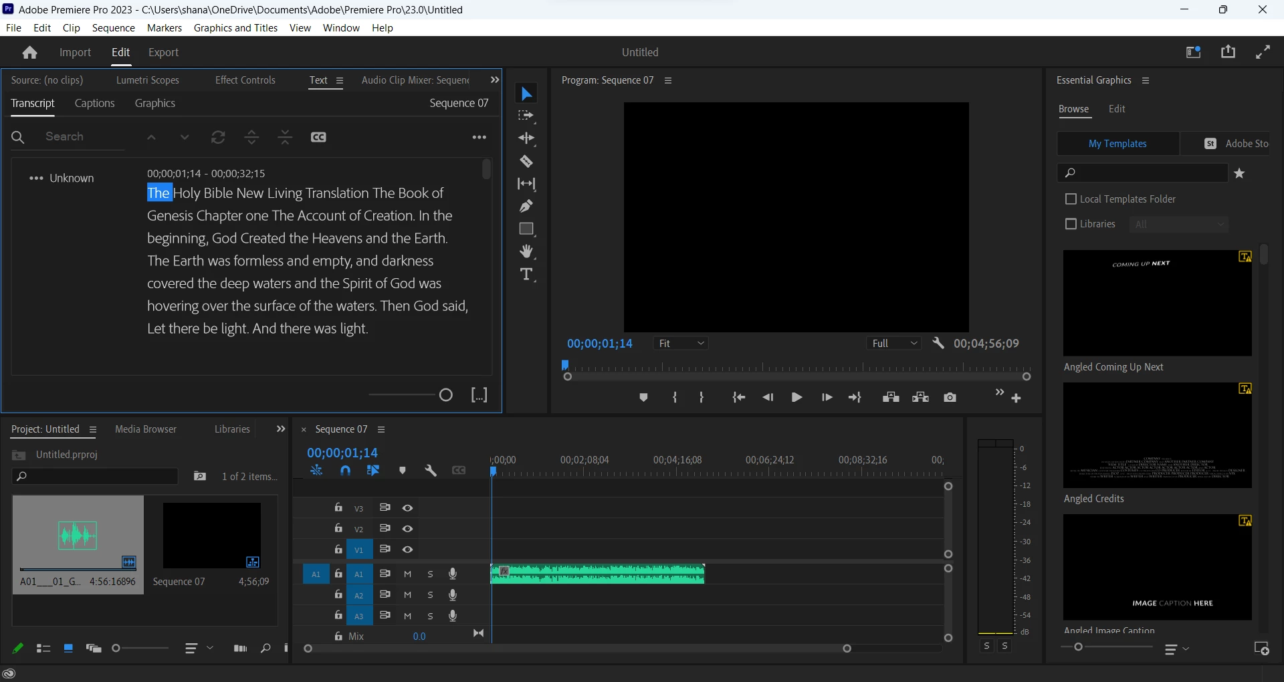Go to the Import workspace

(75, 52)
